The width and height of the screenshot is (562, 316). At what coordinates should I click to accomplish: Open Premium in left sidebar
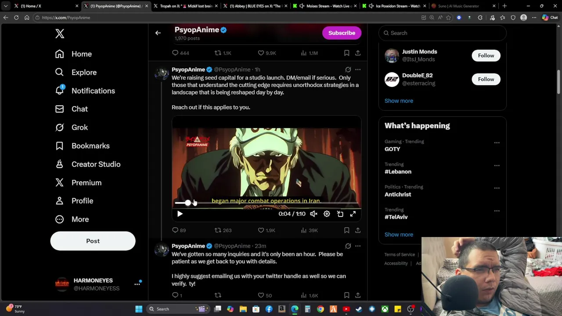coord(78,183)
